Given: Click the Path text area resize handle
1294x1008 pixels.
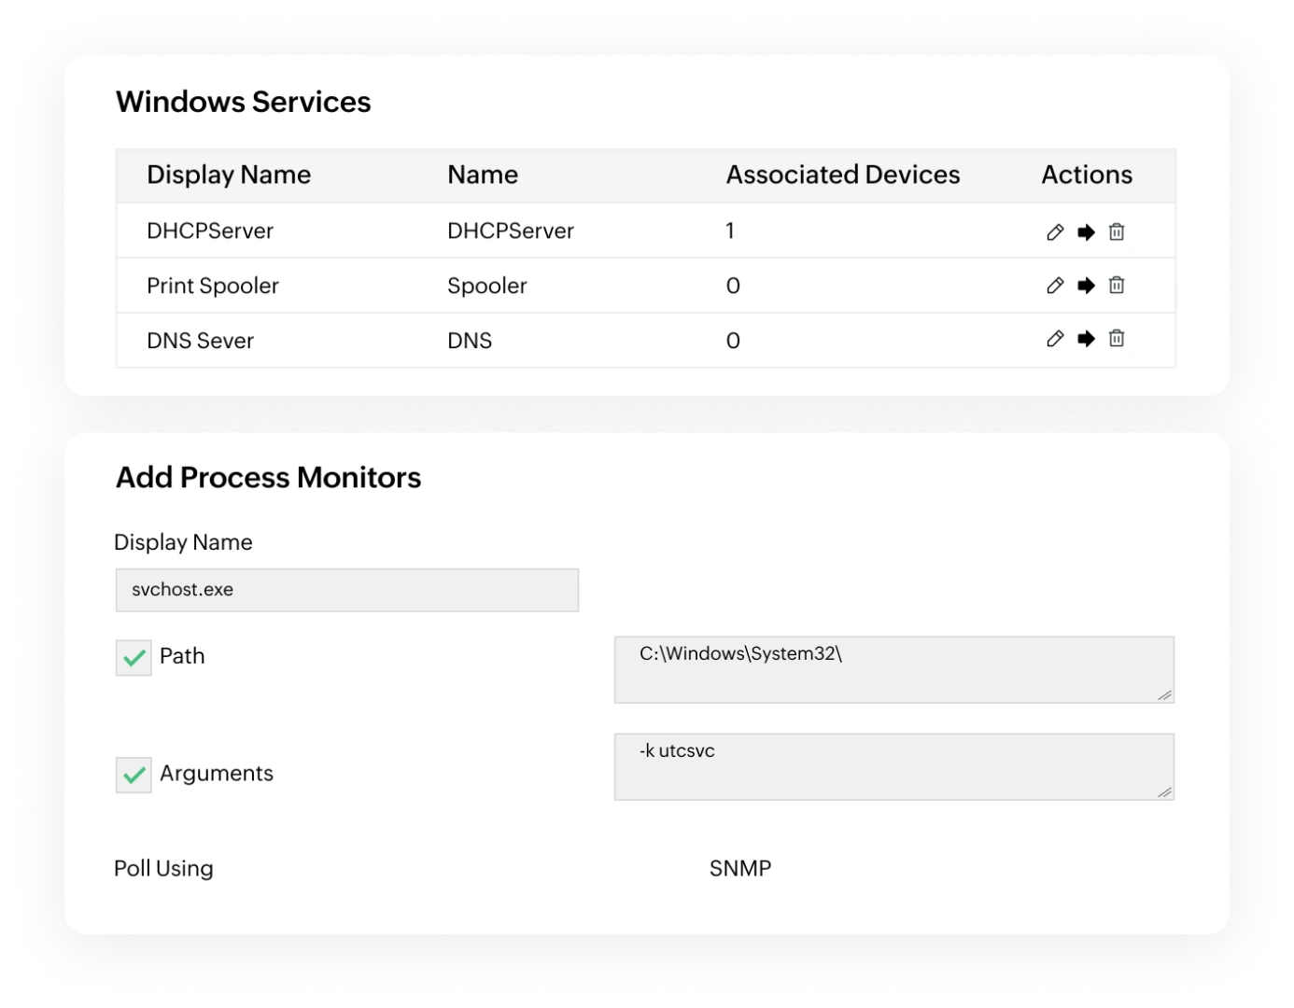Looking at the screenshot, I should tap(1164, 694).
